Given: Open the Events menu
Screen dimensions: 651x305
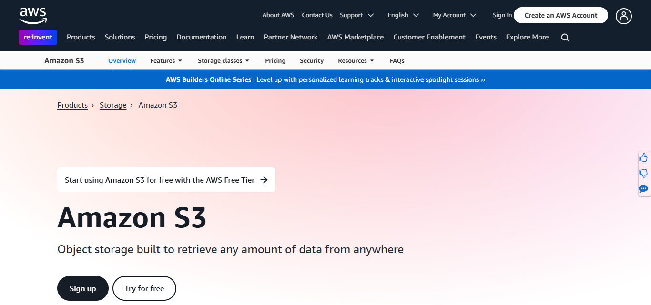Looking at the screenshot, I should pos(486,37).
